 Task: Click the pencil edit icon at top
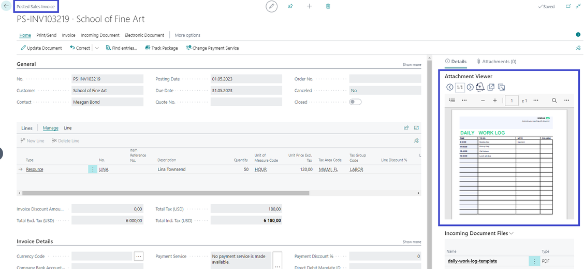[x=271, y=6]
